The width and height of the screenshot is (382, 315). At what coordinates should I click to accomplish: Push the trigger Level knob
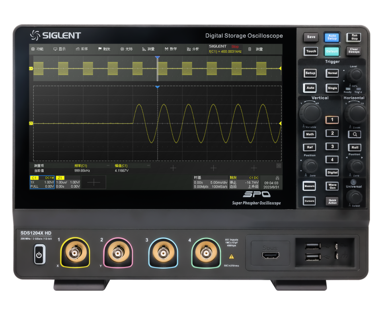pos(355,75)
